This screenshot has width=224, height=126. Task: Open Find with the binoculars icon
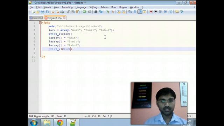pos(96,12)
